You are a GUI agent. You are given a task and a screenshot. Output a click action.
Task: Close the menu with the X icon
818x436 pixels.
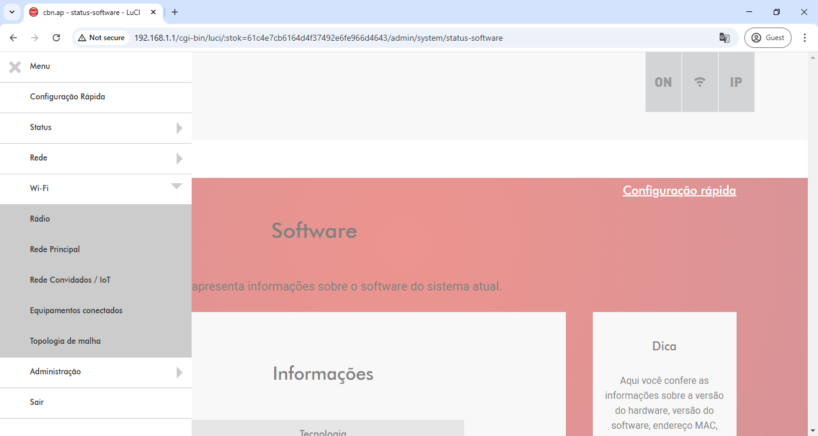coord(15,67)
